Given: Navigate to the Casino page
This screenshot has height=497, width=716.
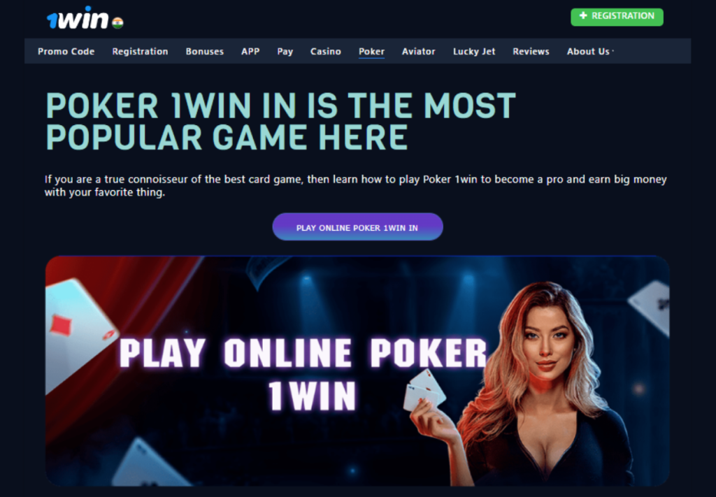Looking at the screenshot, I should pyautogui.click(x=326, y=52).
